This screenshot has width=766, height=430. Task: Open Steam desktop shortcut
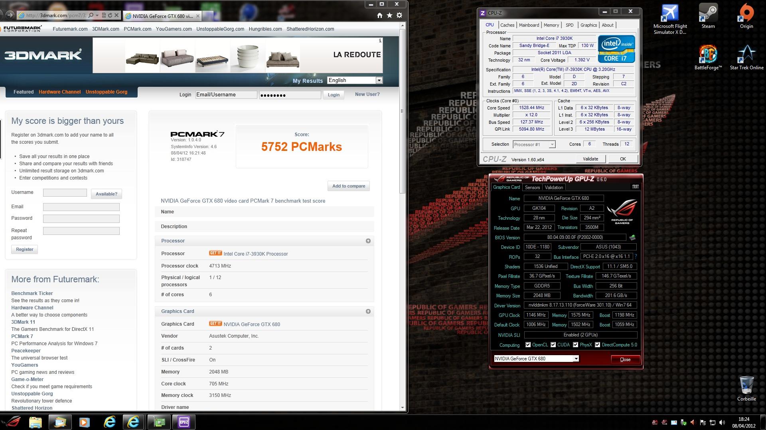[708, 16]
